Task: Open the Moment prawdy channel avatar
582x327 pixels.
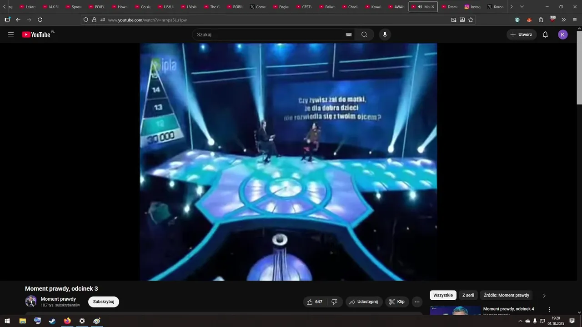Action: tap(31, 302)
